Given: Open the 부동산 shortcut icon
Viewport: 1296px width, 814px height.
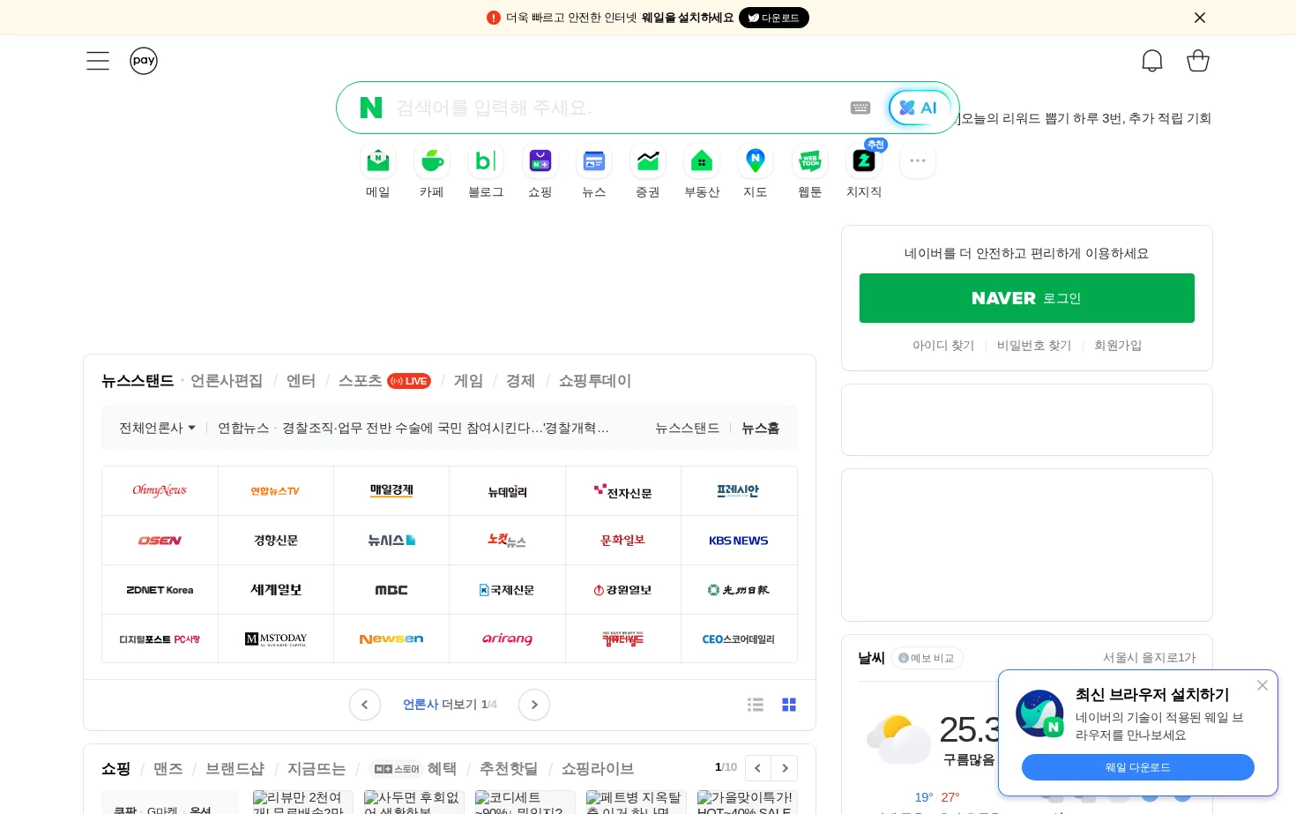Looking at the screenshot, I should tap(702, 161).
